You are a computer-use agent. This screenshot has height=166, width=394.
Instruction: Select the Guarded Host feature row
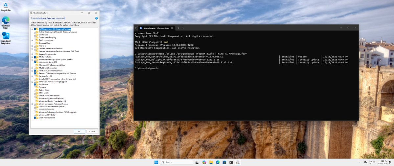click(x=45, y=43)
